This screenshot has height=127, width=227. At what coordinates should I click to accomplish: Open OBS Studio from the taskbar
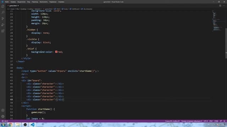coord(25,125)
